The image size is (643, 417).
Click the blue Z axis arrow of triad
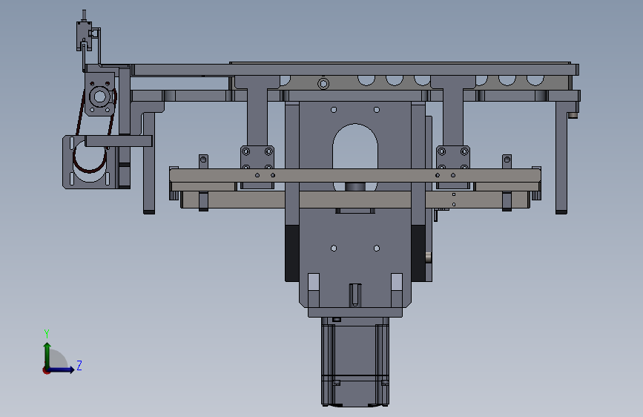pos(62,370)
